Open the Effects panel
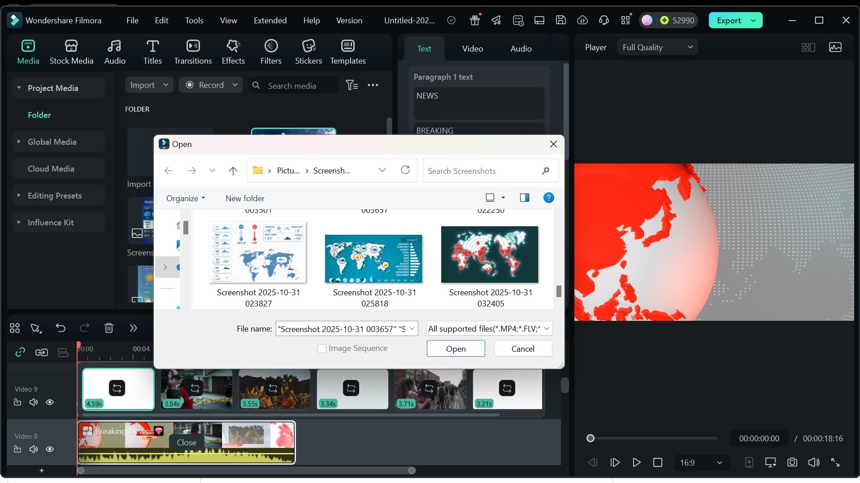860x483 pixels. click(233, 52)
